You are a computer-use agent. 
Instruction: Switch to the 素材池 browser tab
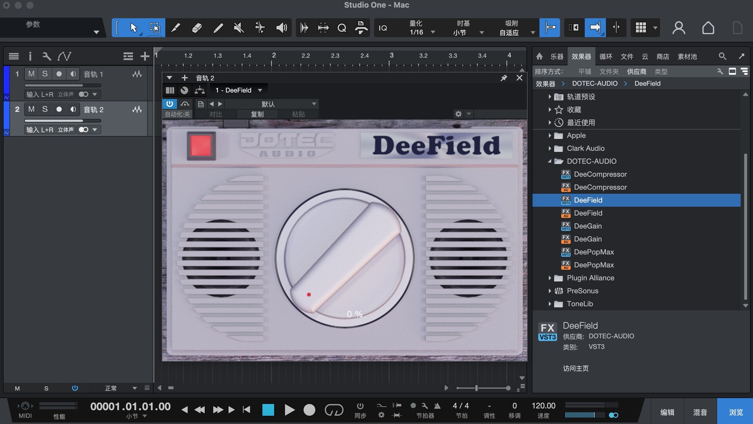[687, 57]
